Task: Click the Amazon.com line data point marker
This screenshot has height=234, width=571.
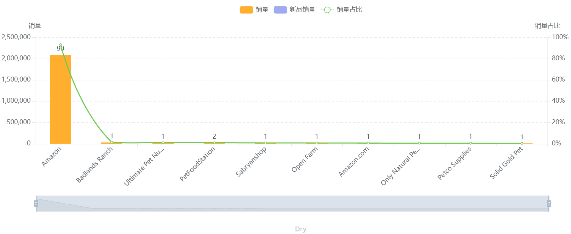Action: 368,143
